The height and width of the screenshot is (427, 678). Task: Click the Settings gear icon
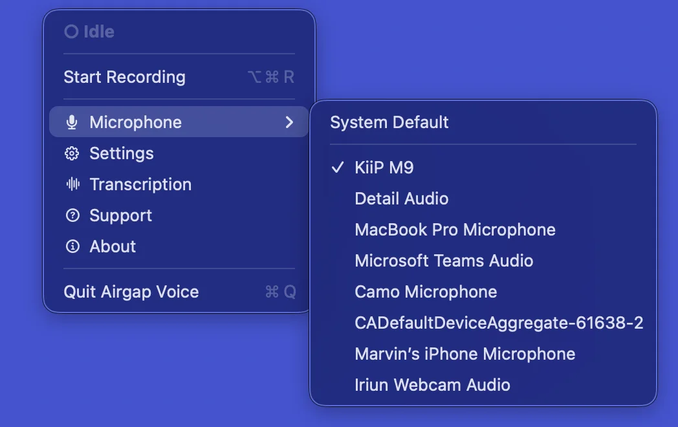(71, 153)
